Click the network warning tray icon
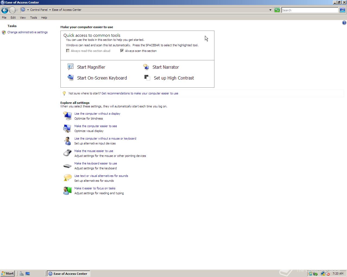Image resolution: width=347 pixels, height=277 pixels. pos(323,274)
